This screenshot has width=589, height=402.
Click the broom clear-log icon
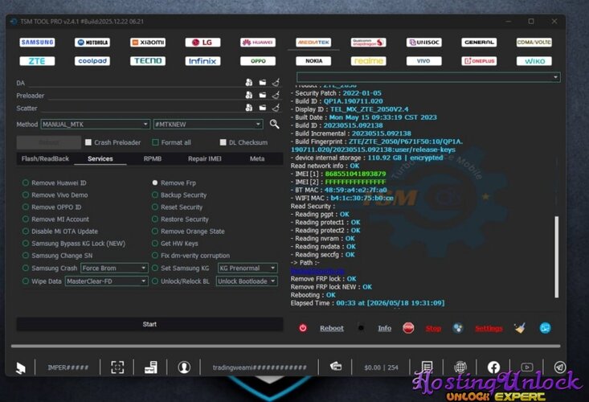(x=520, y=328)
